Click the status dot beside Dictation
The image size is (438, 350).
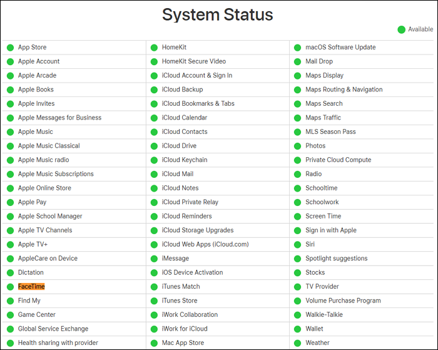pos(11,273)
